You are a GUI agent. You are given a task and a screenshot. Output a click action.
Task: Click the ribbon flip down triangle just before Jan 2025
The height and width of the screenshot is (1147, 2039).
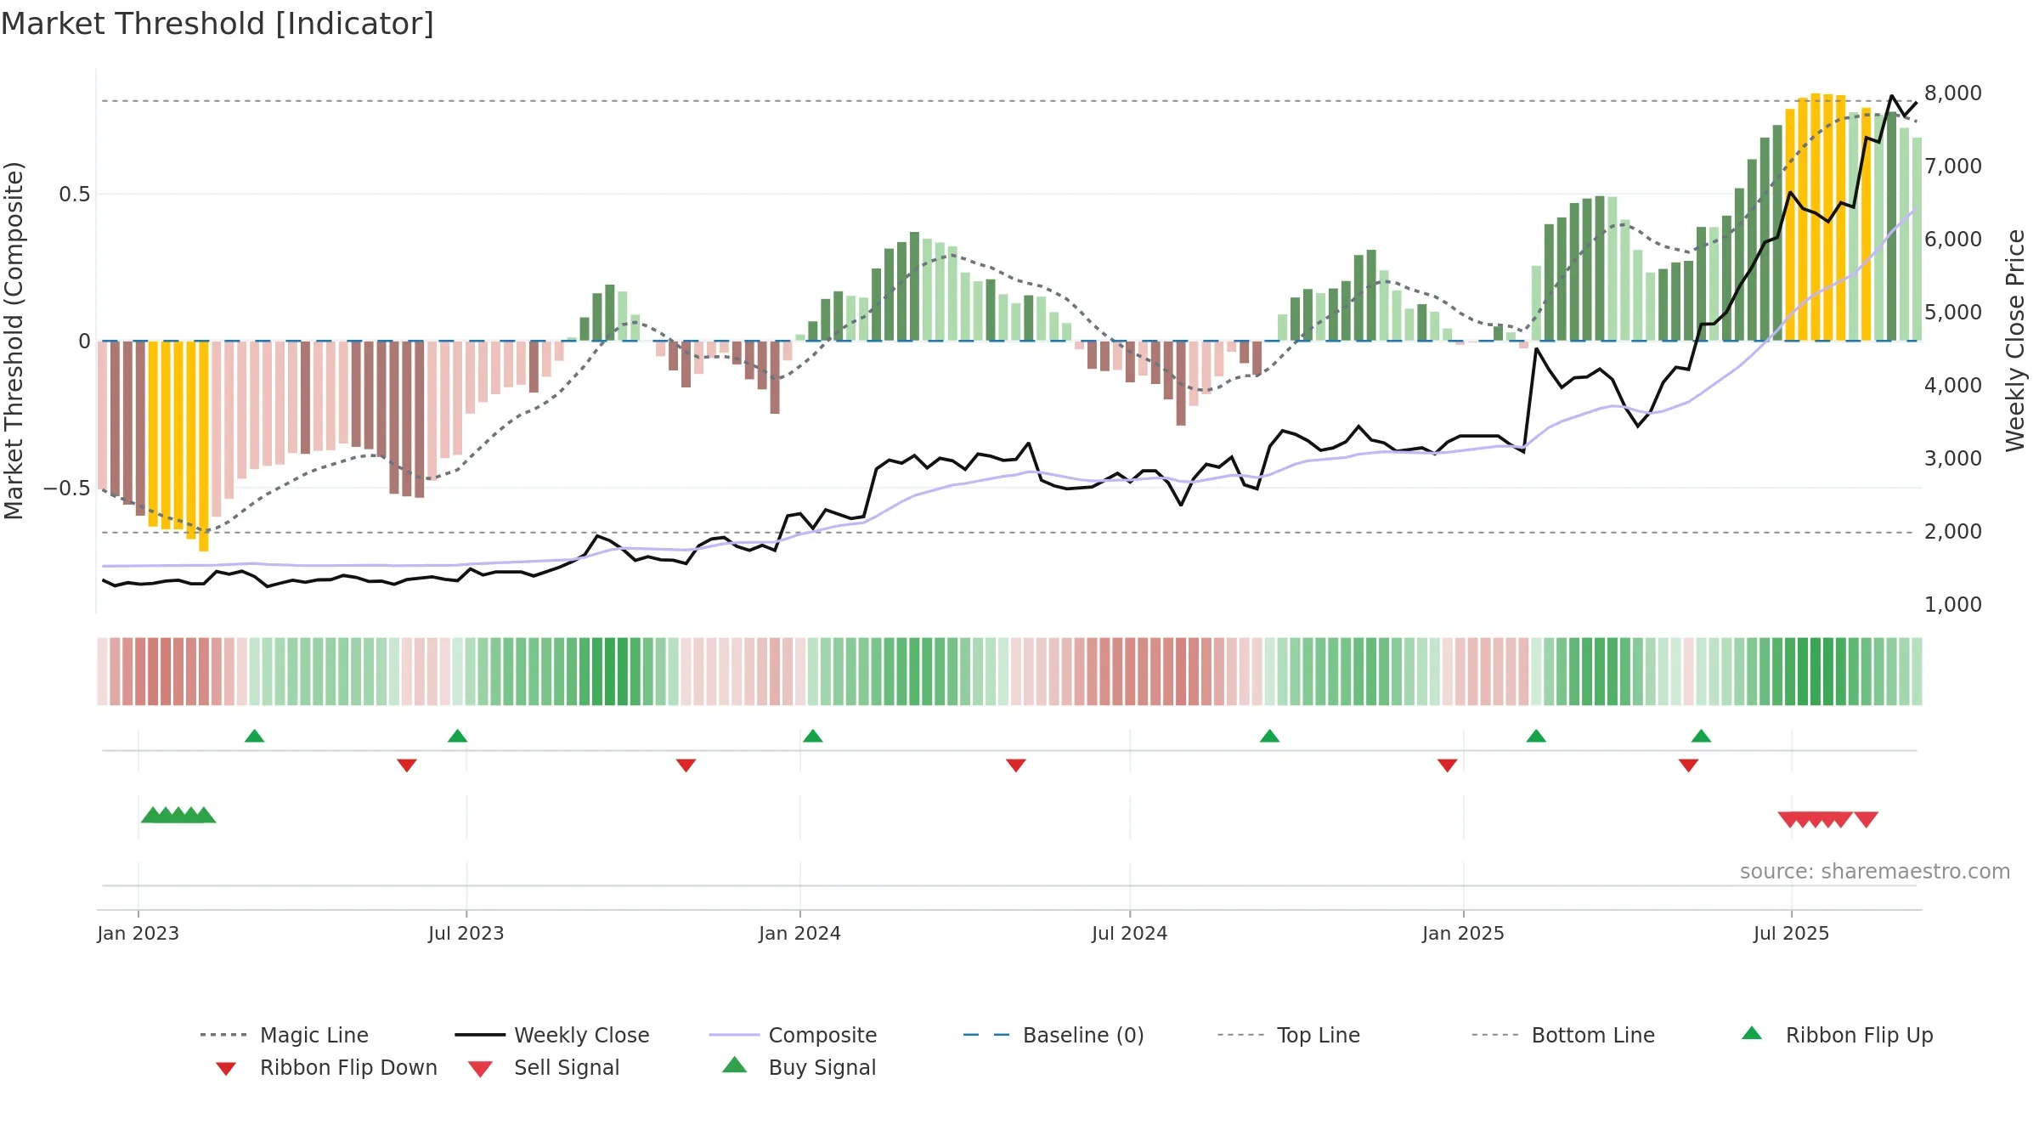point(1447,766)
